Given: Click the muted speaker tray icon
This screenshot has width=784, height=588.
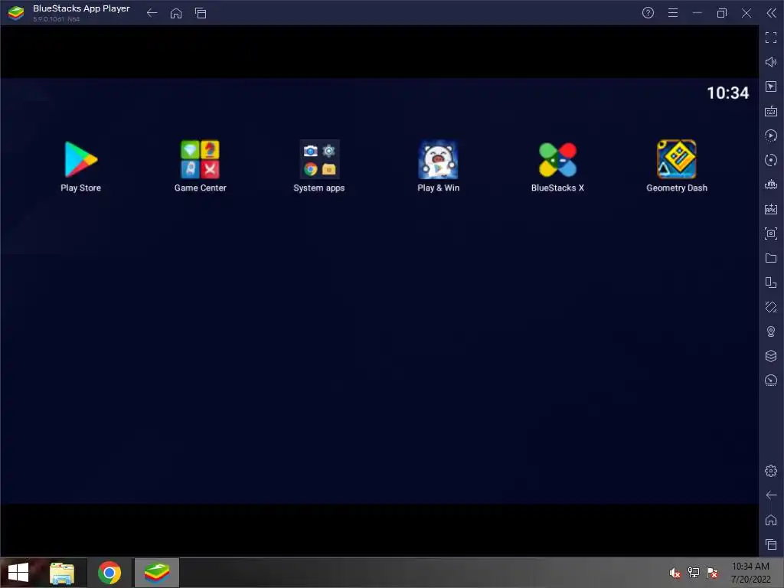Looking at the screenshot, I should tap(675, 573).
